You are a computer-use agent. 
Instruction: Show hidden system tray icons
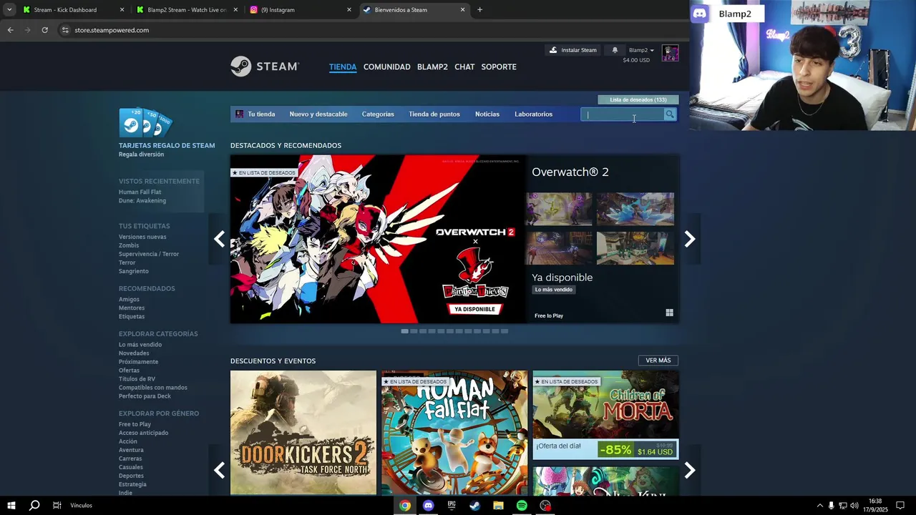tap(819, 506)
